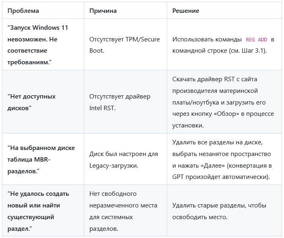The height and width of the screenshot is (238, 284).
Task: Select the "Нет доступных дисков" problem cell
Action: point(31,102)
